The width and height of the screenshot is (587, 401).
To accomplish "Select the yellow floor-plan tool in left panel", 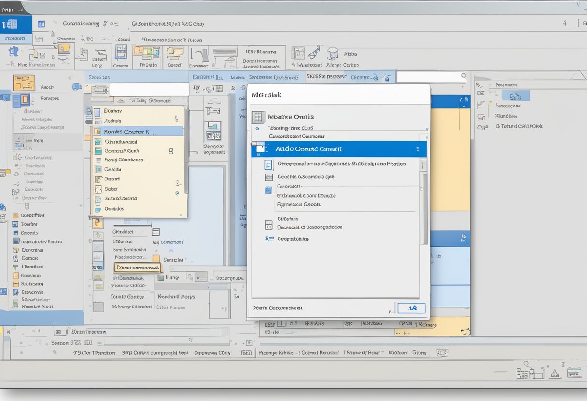I will click(x=24, y=82).
